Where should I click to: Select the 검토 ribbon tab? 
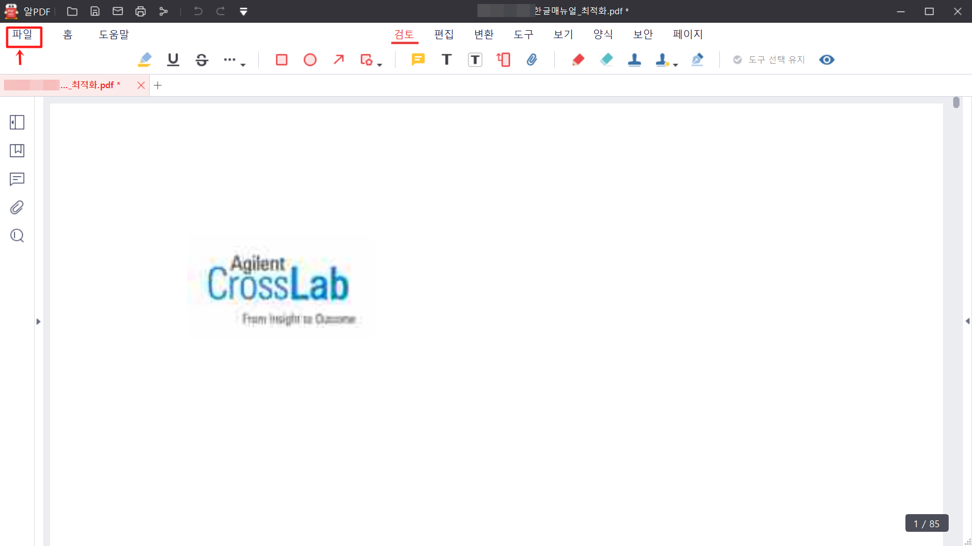(x=405, y=35)
